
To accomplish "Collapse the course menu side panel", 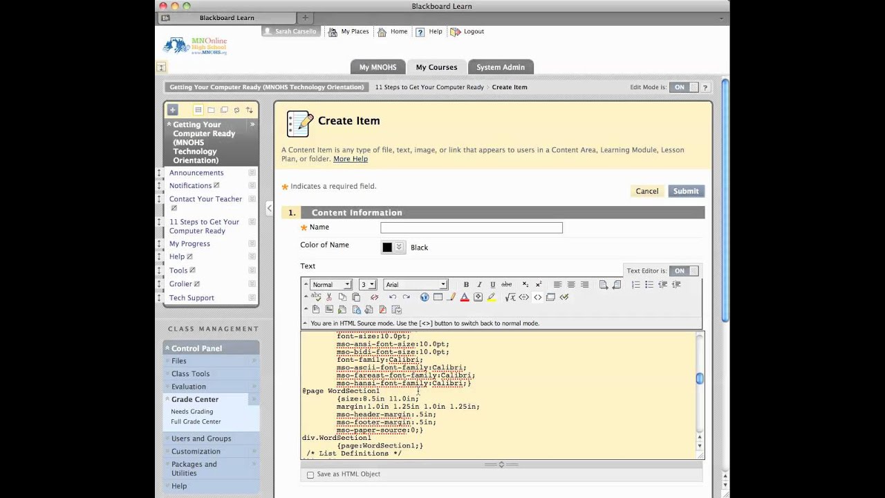I will (x=270, y=207).
